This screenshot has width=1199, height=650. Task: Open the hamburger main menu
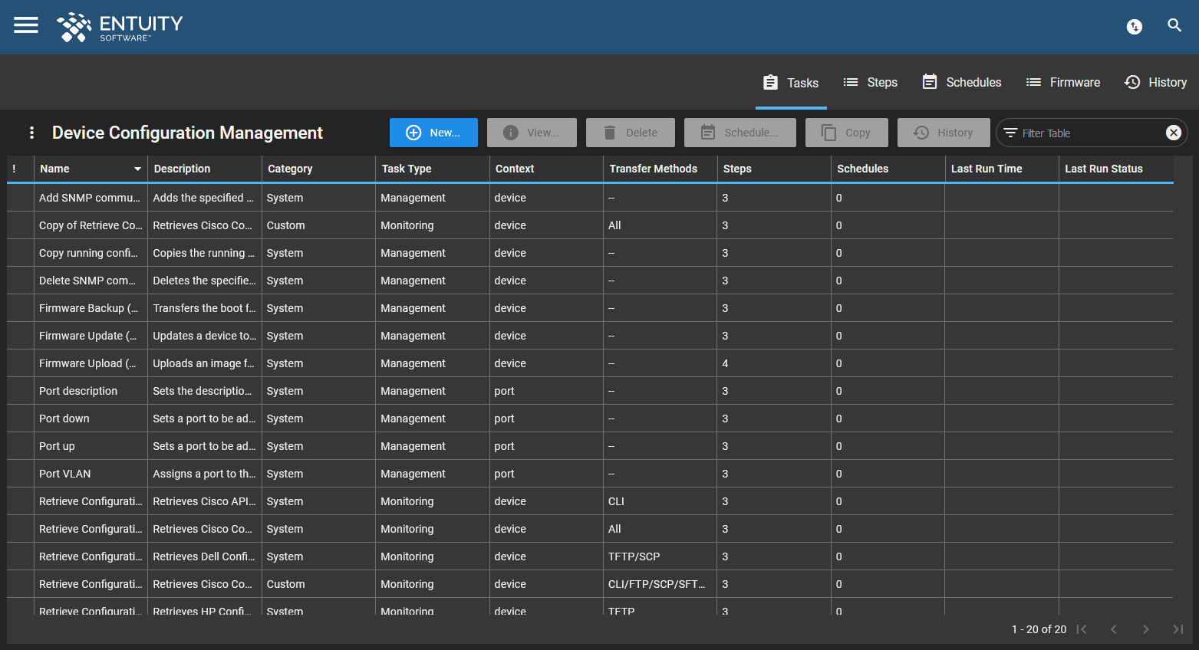[x=26, y=25]
